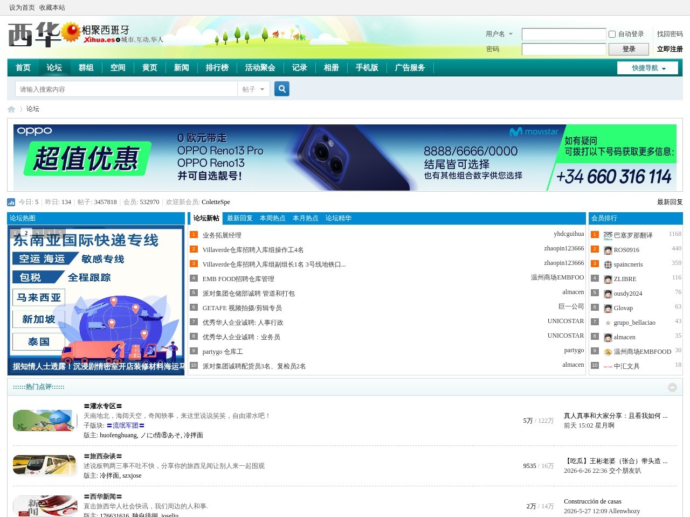Viewport: 690px width, 517px height.
Task: Click the ROS0916 member avatar
Action: tap(608, 250)
